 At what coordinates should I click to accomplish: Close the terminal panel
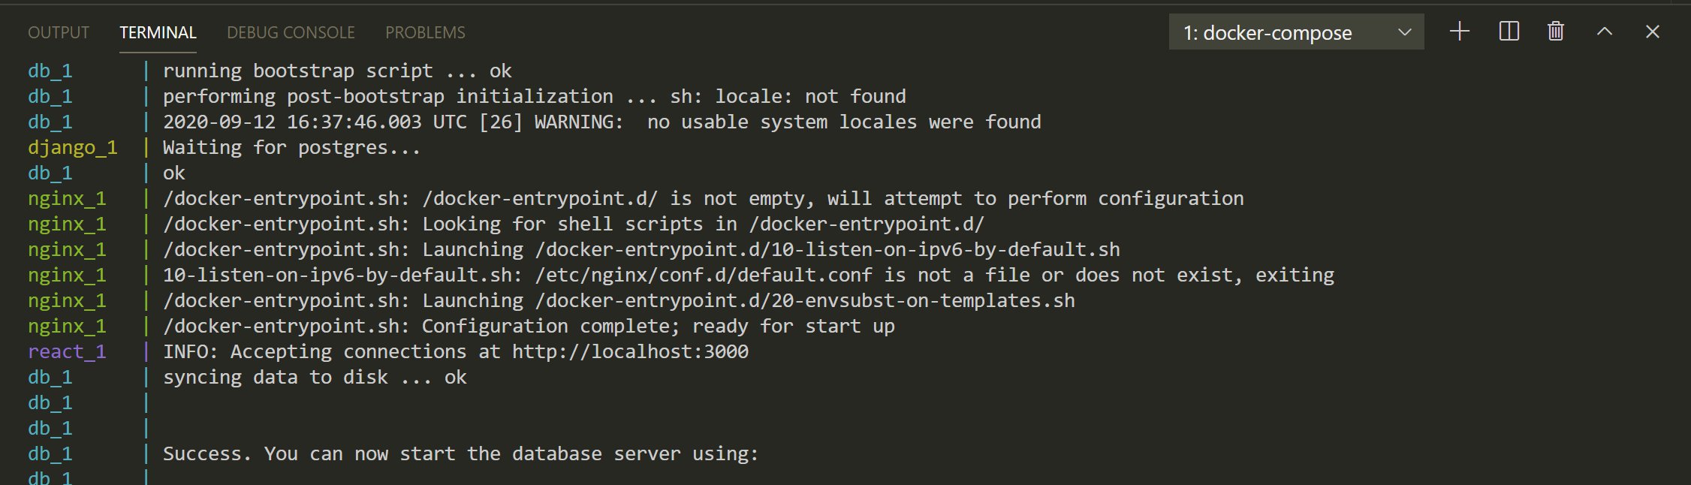point(1653,32)
